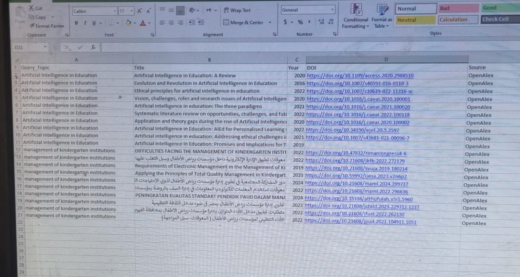This screenshot has width=520, height=277.
Task: Align cell text left
Action: [162, 22]
